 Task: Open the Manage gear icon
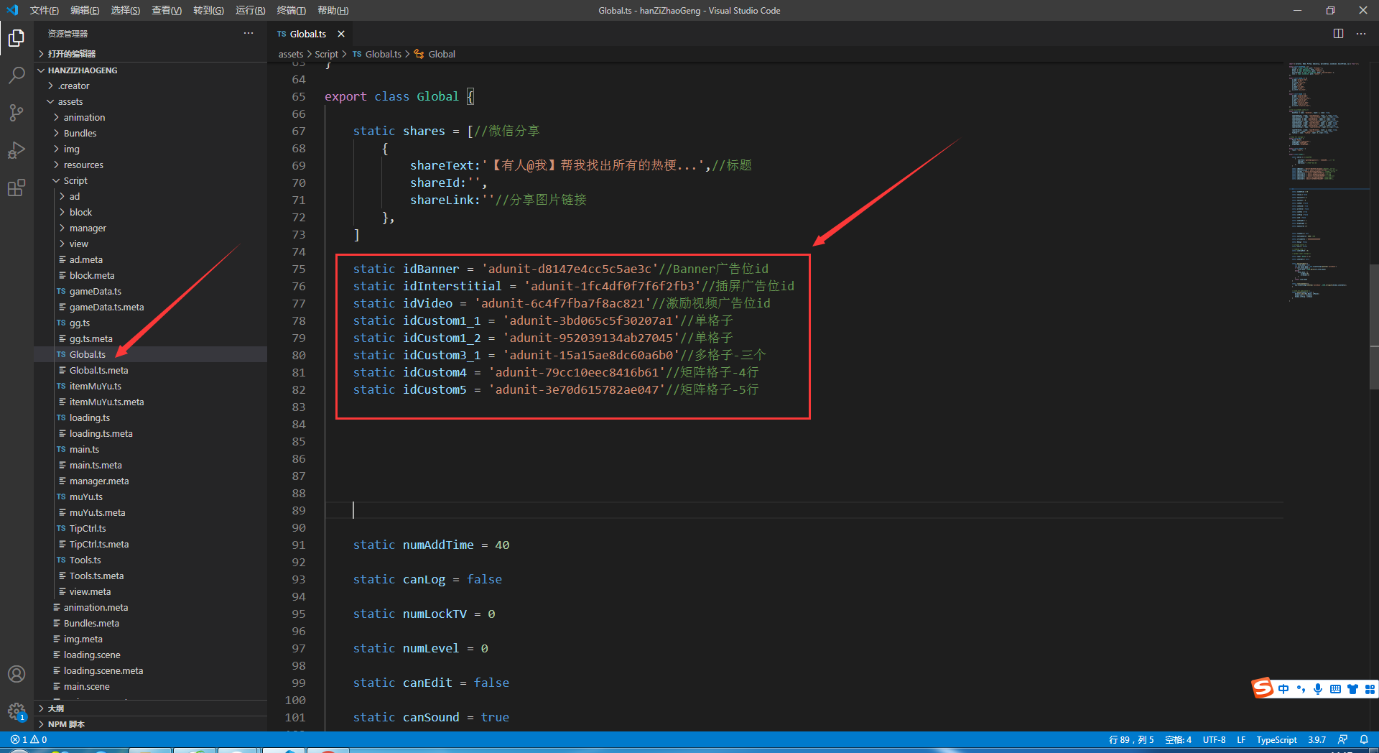point(17,711)
